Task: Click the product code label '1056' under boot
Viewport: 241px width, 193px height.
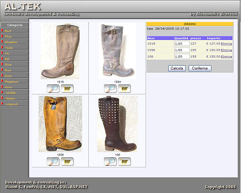Action: point(60,155)
